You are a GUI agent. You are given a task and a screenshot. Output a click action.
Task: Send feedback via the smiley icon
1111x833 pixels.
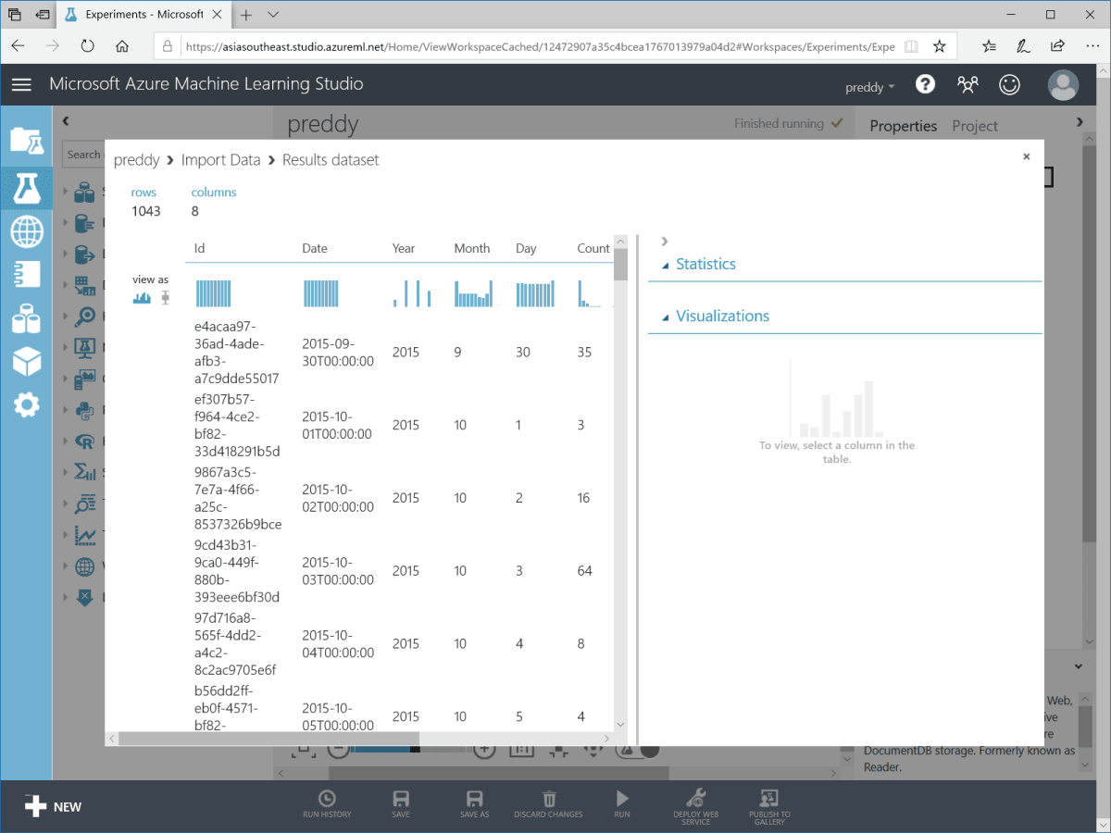(1009, 84)
